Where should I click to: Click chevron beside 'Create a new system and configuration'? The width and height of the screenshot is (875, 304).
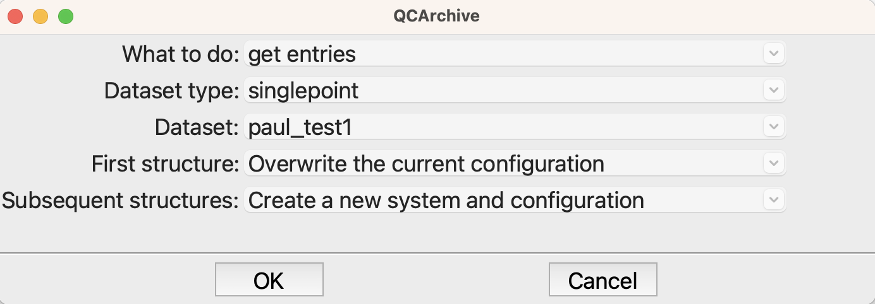(774, 200)
